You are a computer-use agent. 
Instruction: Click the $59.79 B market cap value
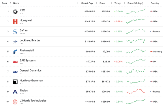click(90, 92)
